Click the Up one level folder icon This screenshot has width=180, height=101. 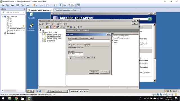coord(47,27)
